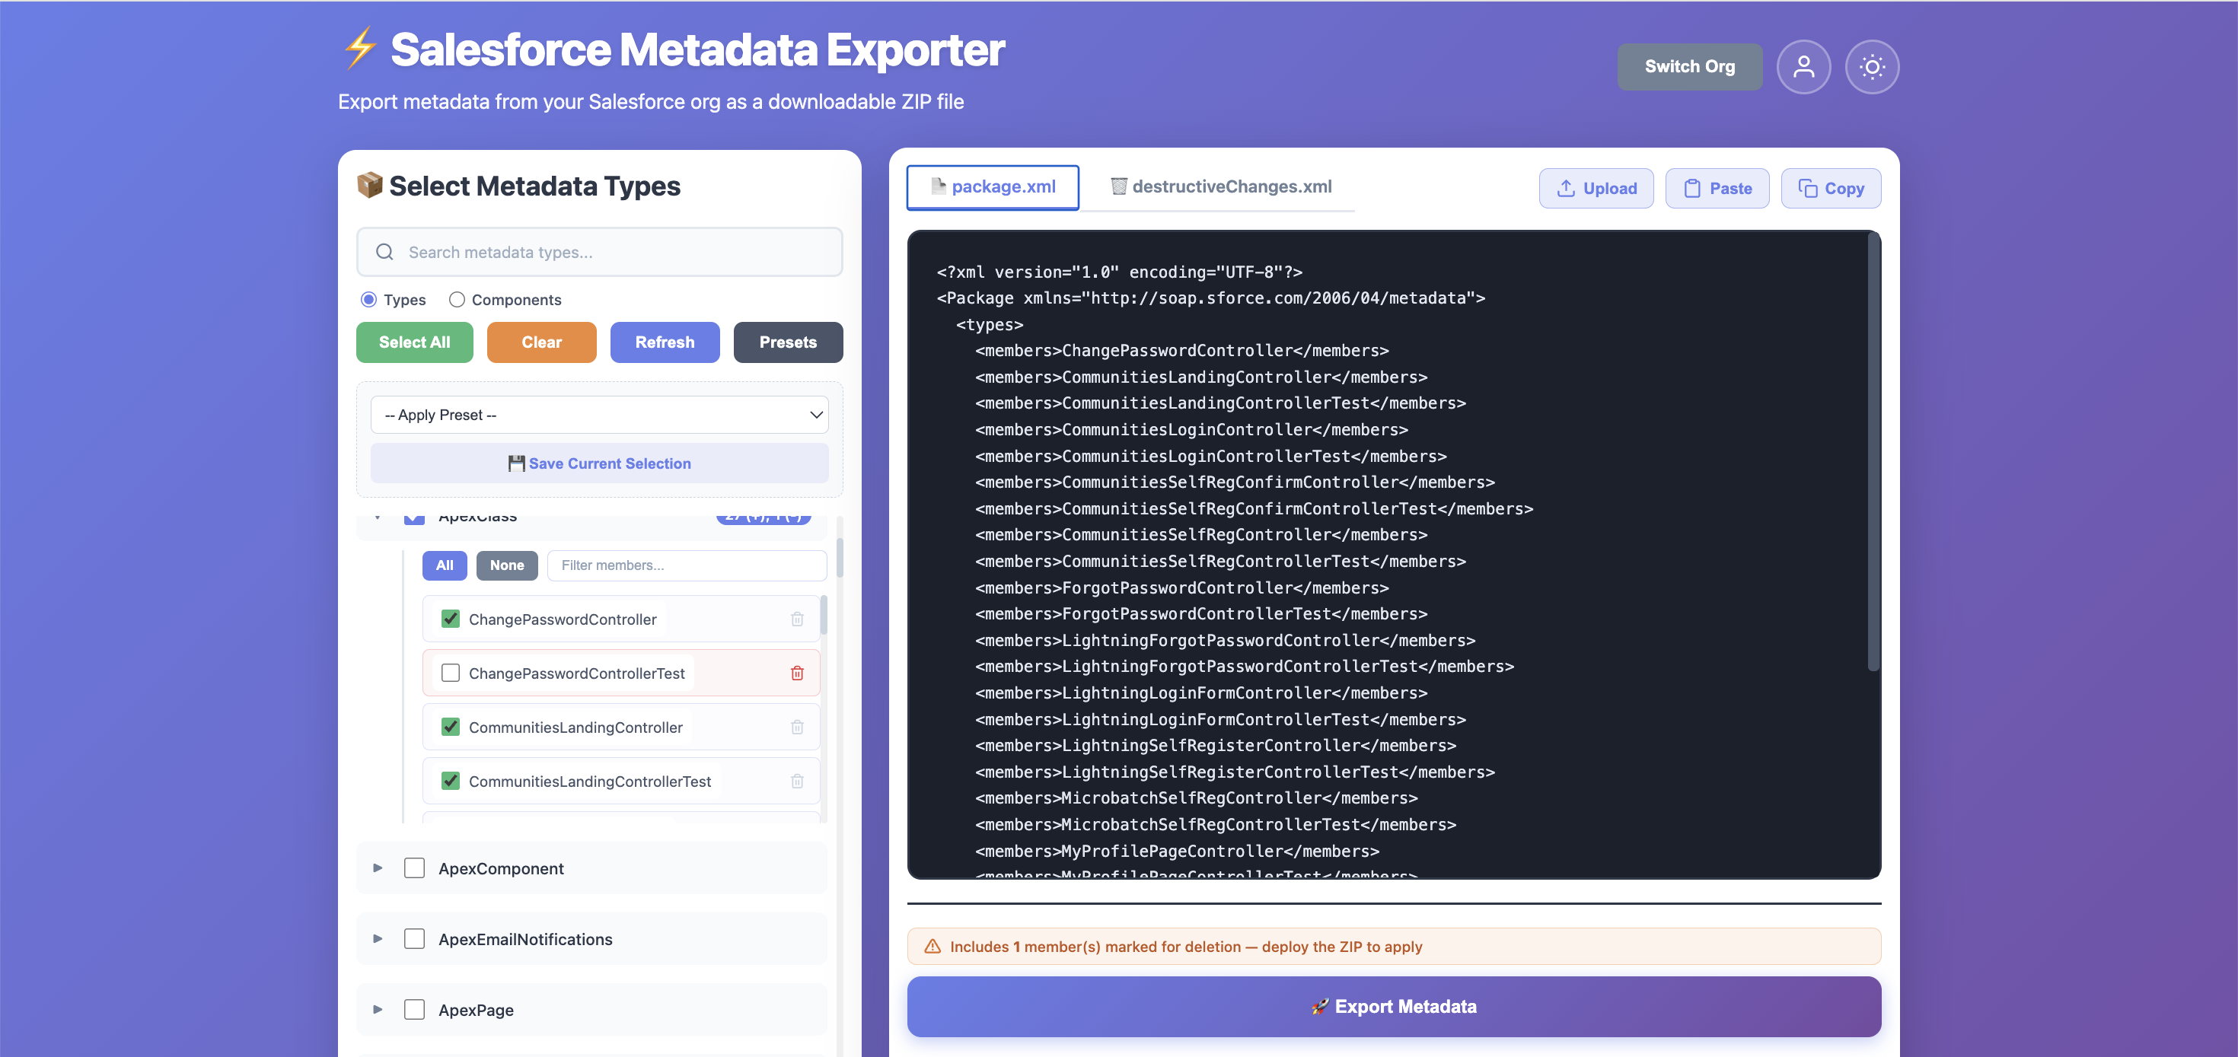Click trash icon for CommunitiesLandingControllerTest row
The width and height of the screenshot is (2238, 1057).
click(x=797, y=781)
